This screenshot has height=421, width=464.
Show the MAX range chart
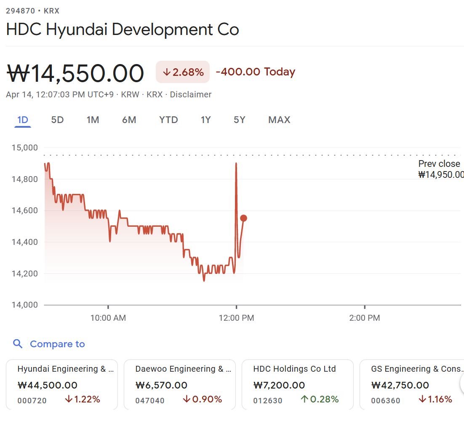pos(279,120)
